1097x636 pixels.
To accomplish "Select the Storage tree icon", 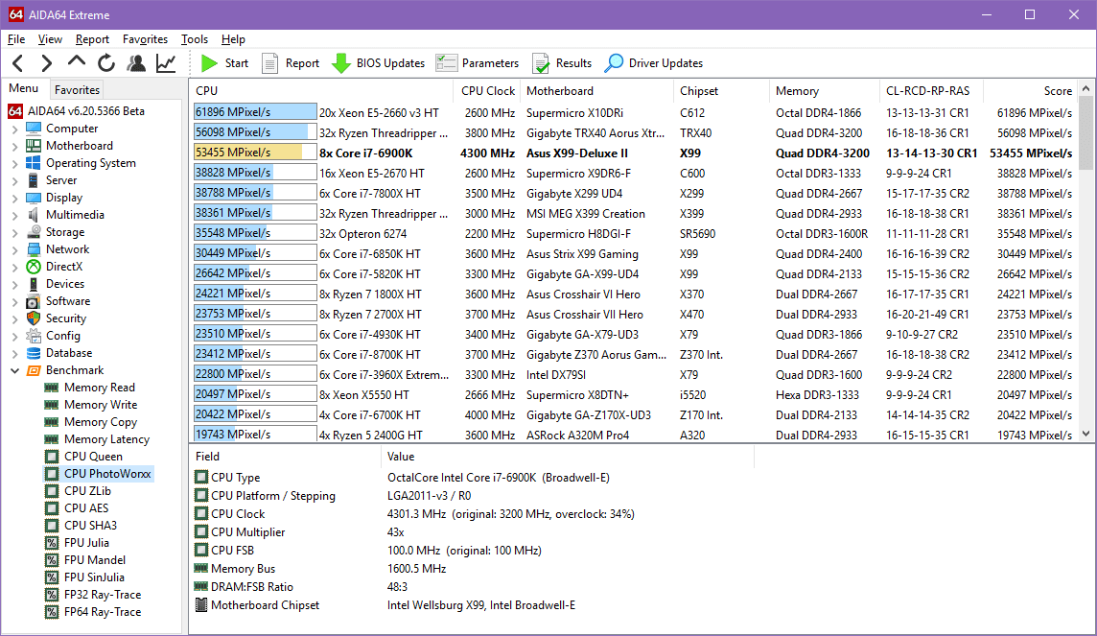I will pyautogui.click(x=34, y=231).
